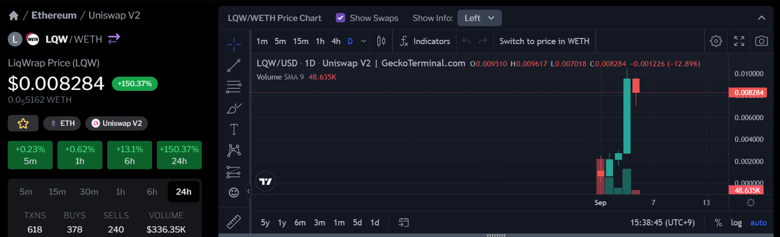Collapse the price chart panel chevron

point(761,18)
